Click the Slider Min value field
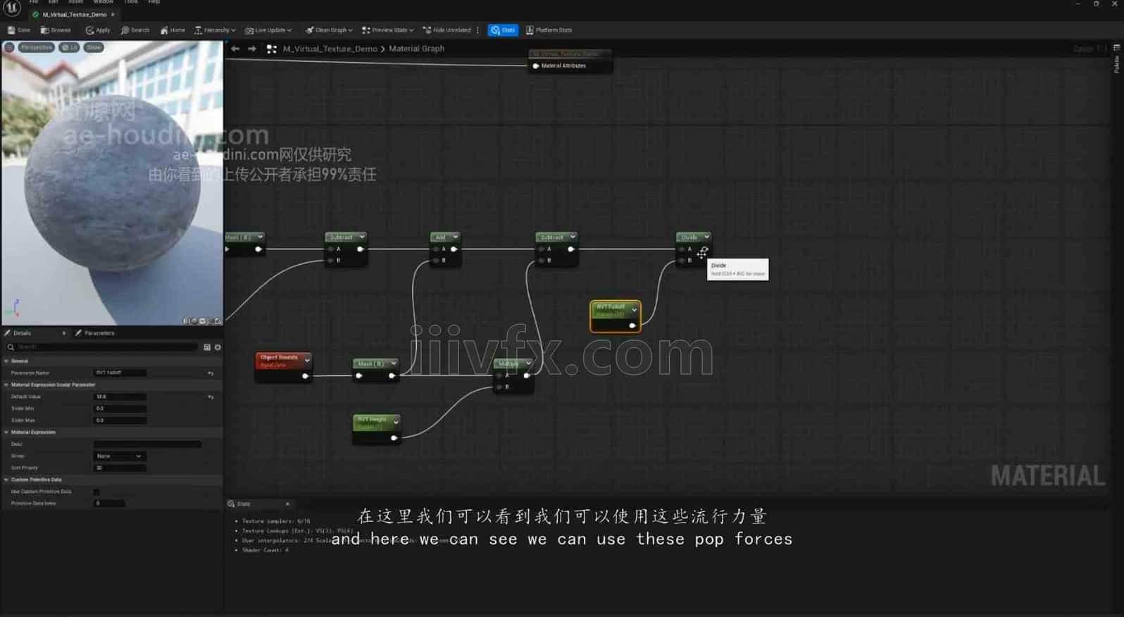The width and height of the screenshot is (1124, 617). (x=120, y=409)
